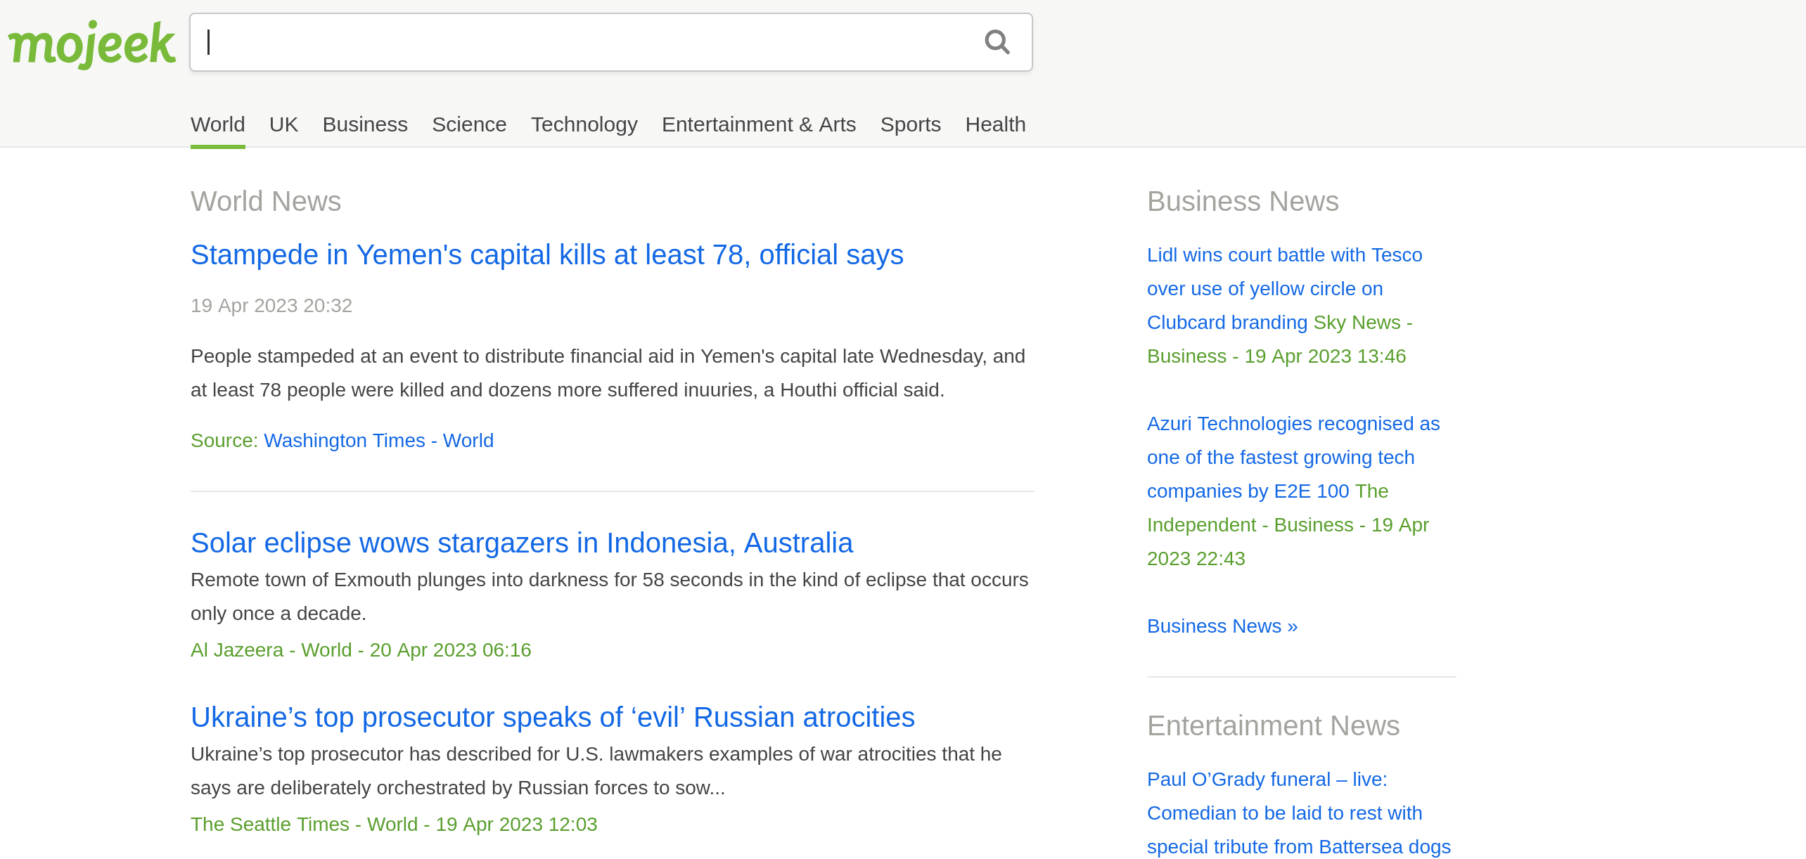Open the Health tab
Image resolution: width=1806 pixels, height=859 pixels.
coord(995,124)
